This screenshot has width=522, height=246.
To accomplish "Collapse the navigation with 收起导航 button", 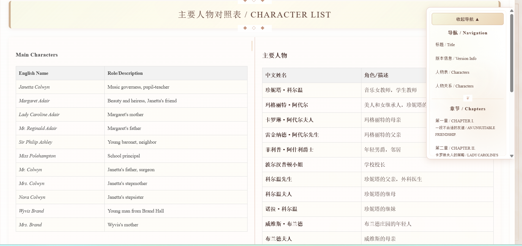I will coord(467,19).
